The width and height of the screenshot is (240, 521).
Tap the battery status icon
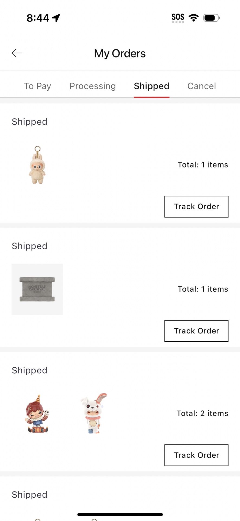211,18
